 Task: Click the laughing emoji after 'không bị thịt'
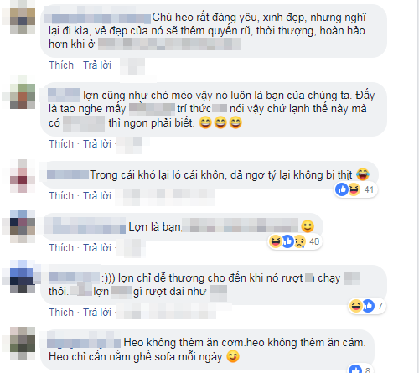363,174
